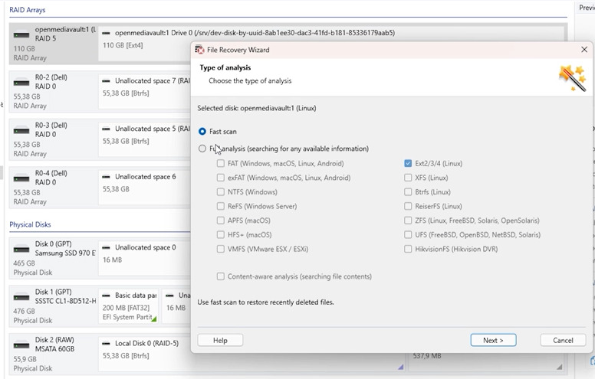Image resolution: width=595 pixels, height=379 pixels.
Task: Enable Content-aware analysis checkbox
Action: 221,276
